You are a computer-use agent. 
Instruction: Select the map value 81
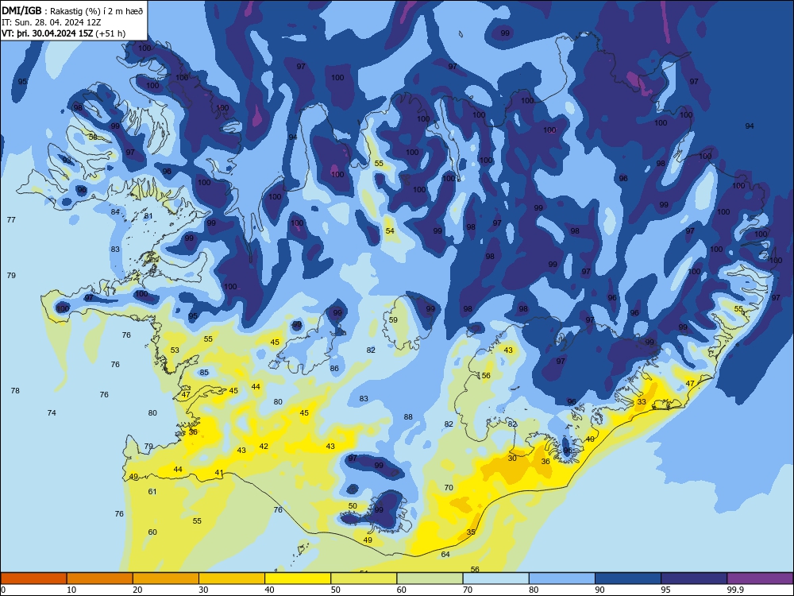[x=148, y=216]
